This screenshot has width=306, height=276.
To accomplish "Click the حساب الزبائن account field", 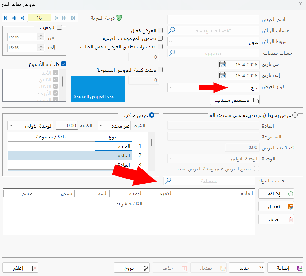I will tap(213, 30).
